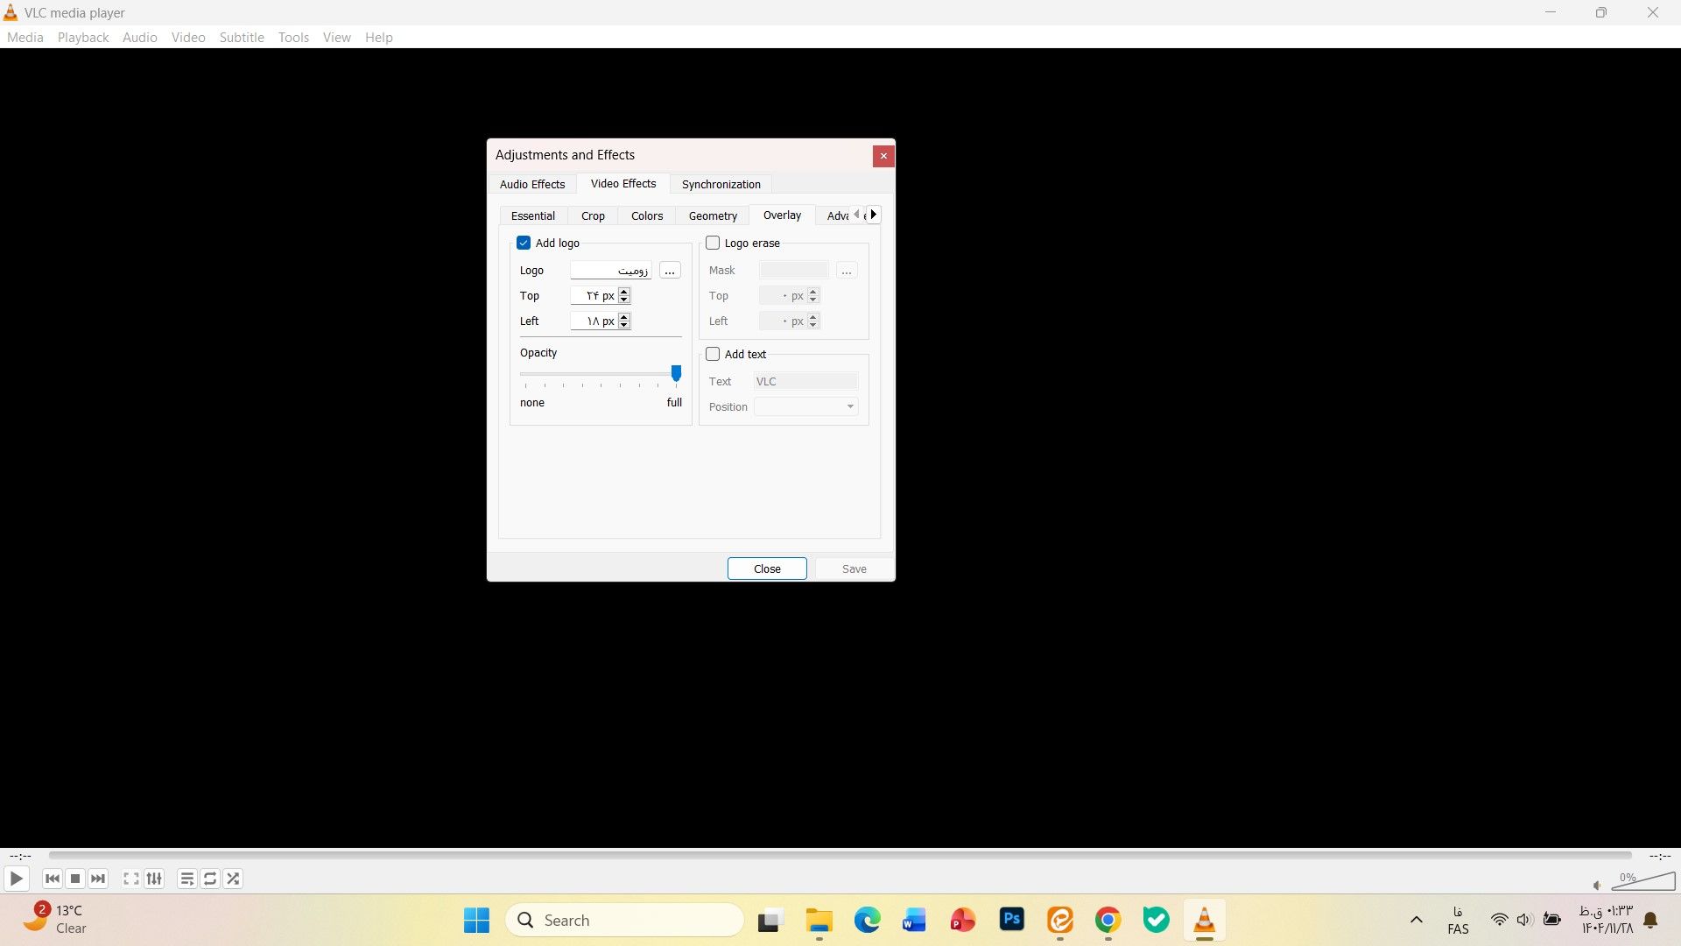Skip to the next track

click(98, 879)
